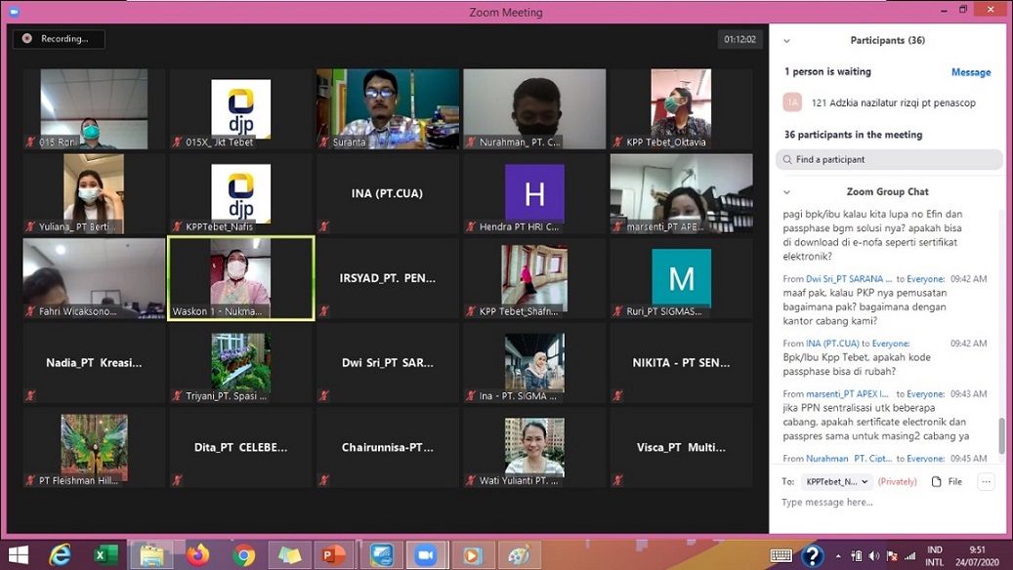Click the muted mic icon on 015 Roni's tile
1013x570 pixels.
(31, 142)
